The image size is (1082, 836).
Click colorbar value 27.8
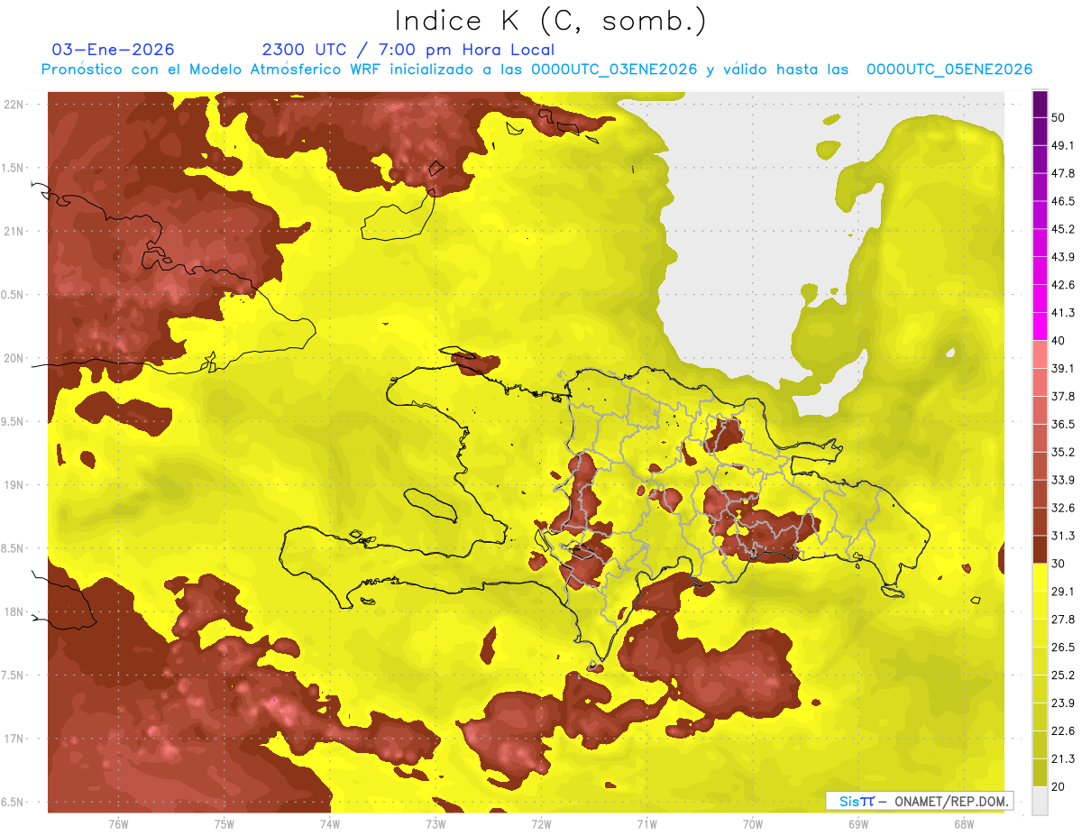point(1062,620)
